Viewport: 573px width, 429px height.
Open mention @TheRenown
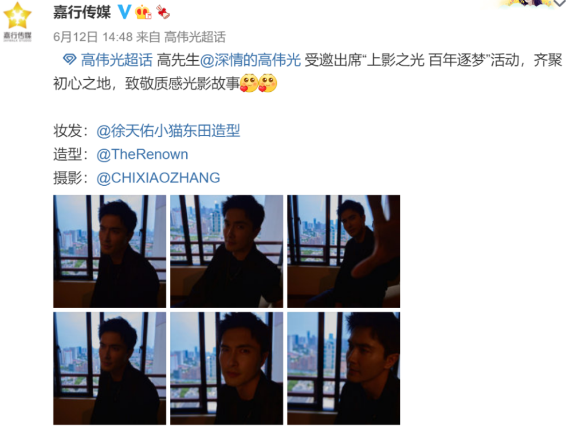142,154
